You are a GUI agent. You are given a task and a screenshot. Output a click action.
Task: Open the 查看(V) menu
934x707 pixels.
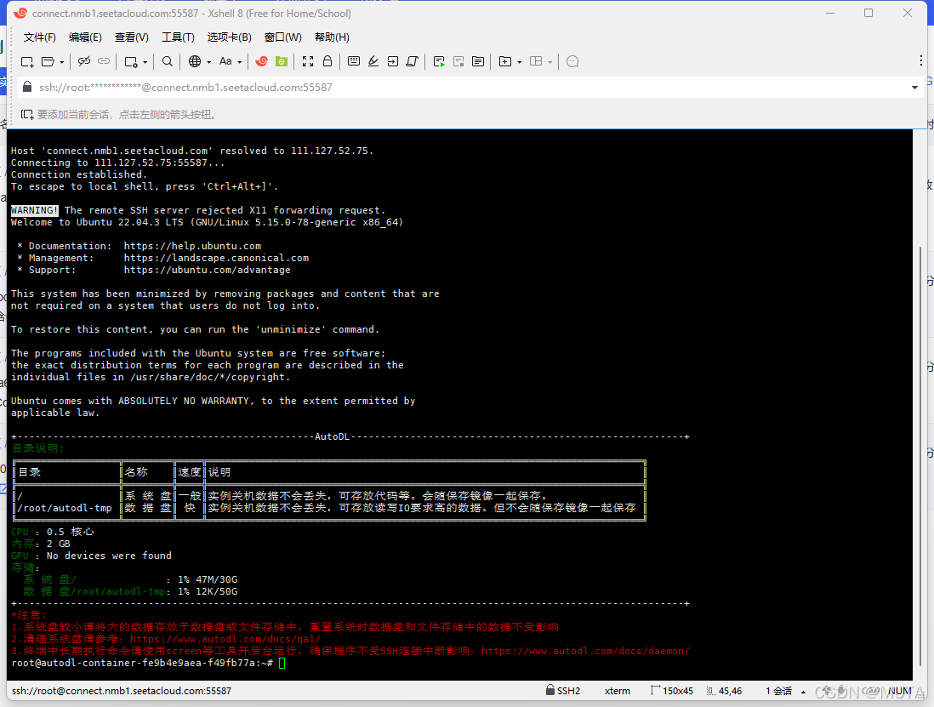[132, 37]
